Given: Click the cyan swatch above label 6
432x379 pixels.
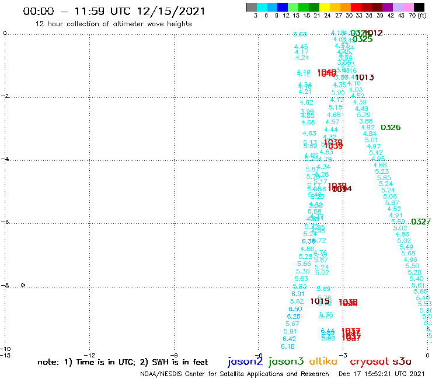Looking at the screenshot, I should [262, 7].
